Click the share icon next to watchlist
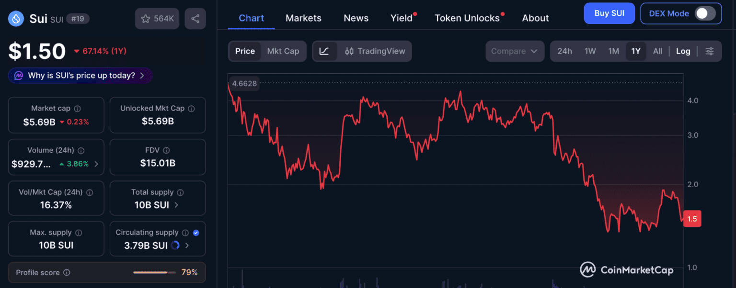The image size is (736, 288). 195,18
